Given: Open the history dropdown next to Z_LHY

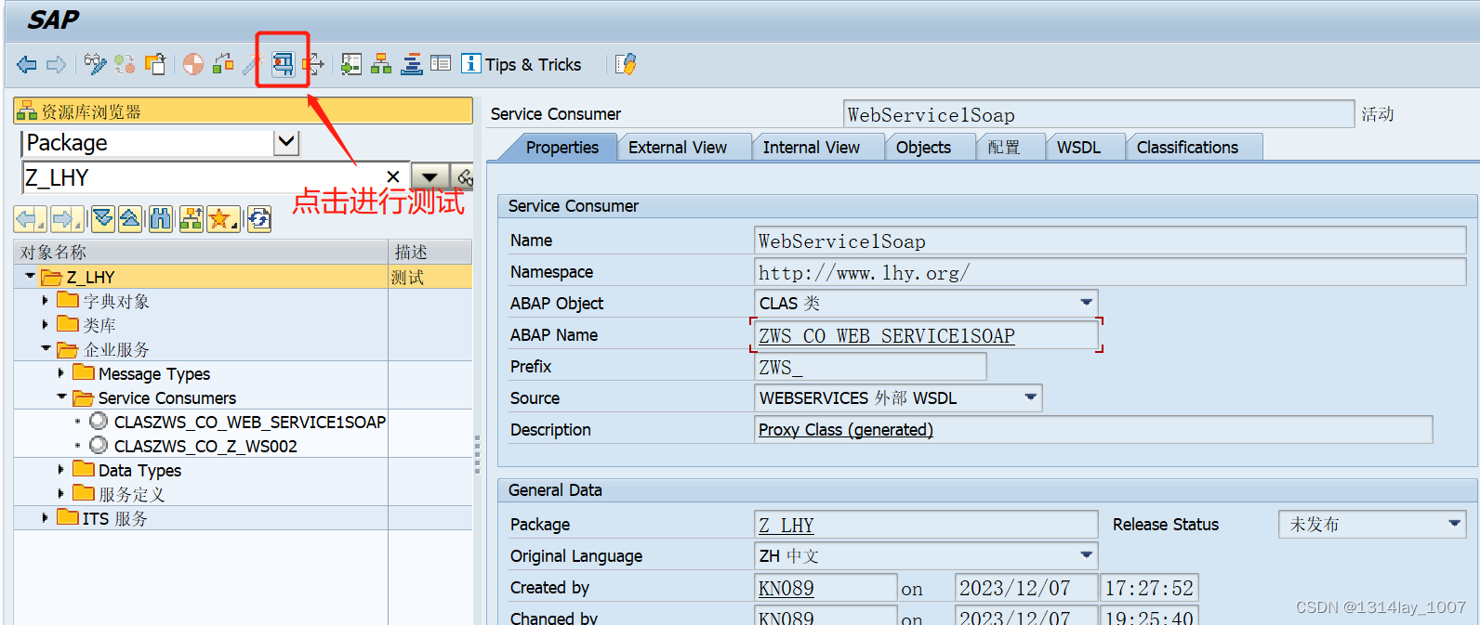Looking at the screenshot, I should click(429, 177).
